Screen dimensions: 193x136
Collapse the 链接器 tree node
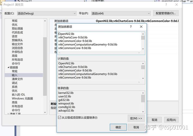(x=8, y=67)
